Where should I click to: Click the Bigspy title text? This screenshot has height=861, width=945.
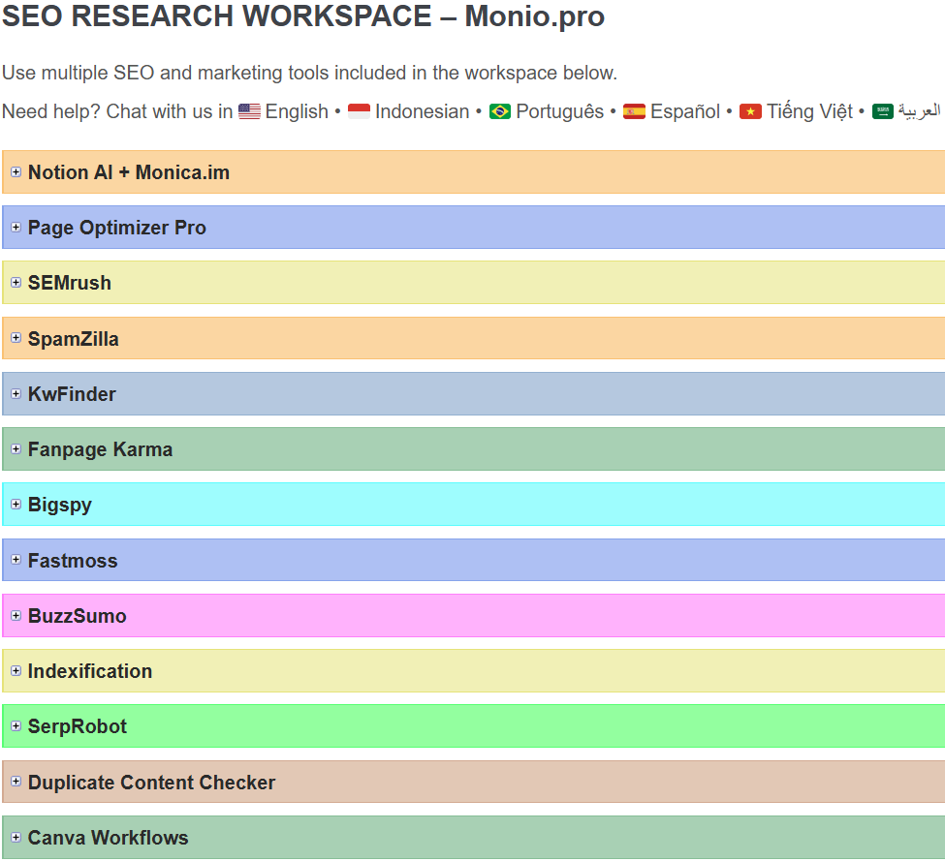coord(60,505)
